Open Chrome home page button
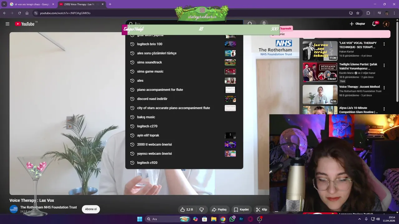This screenshot has height=224, width=399. (27, 13)
